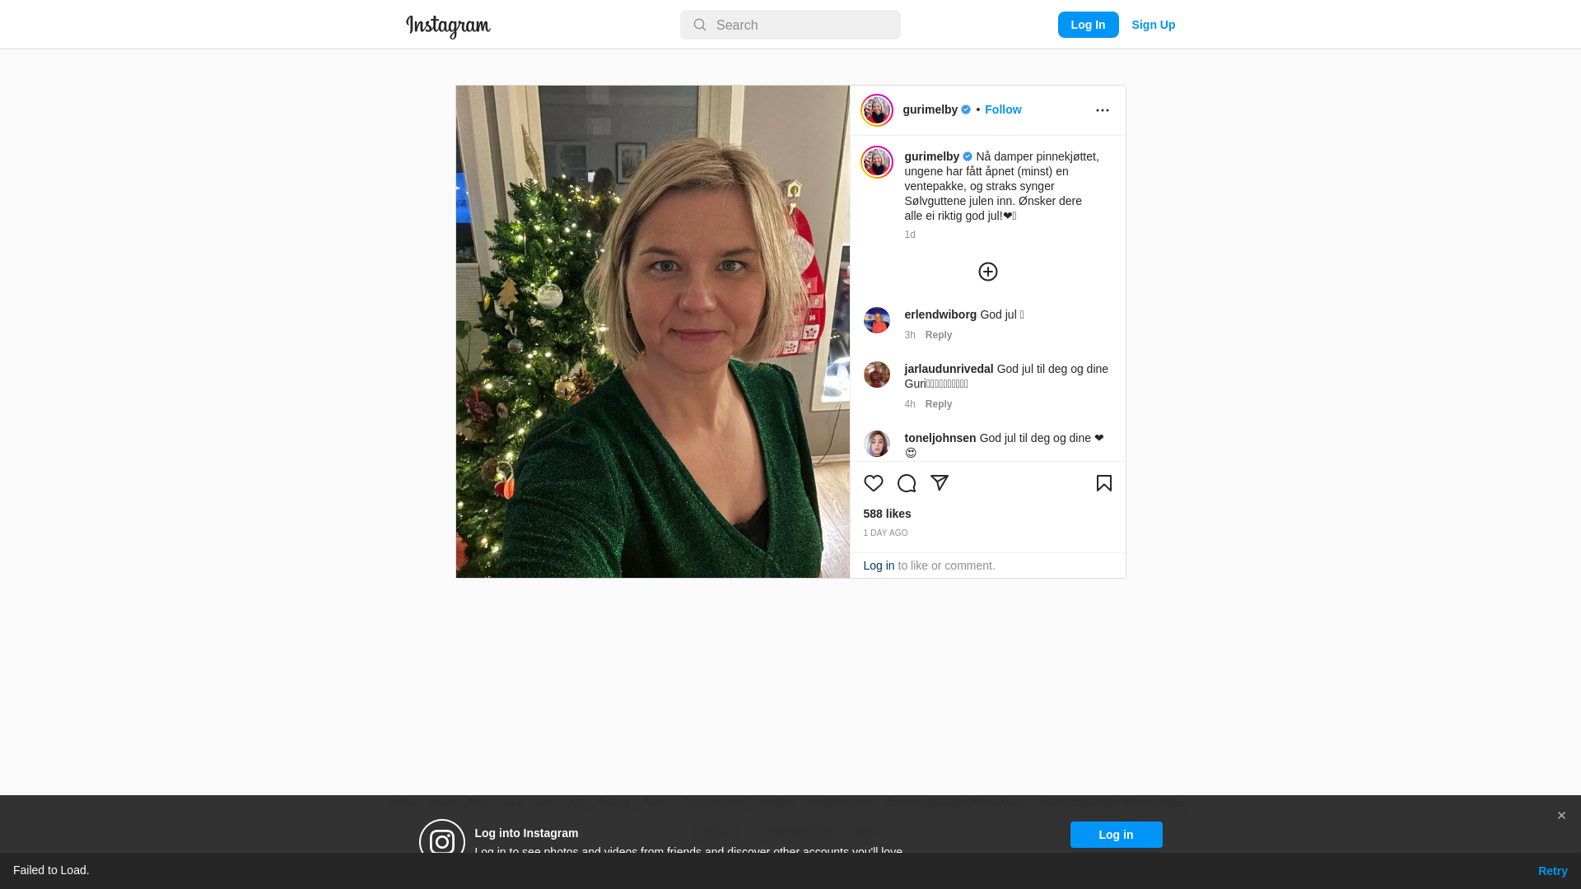Click the blue Log in banner button
The image size is (1581, 889).
tap(1117, 835)
